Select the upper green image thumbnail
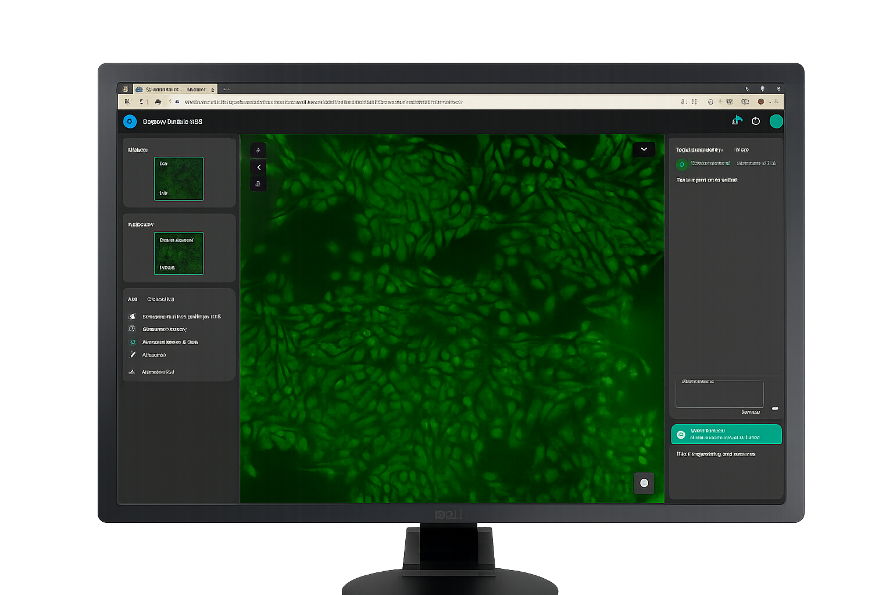Viewport: 893px width, 595px height. [x=178, y=178]
